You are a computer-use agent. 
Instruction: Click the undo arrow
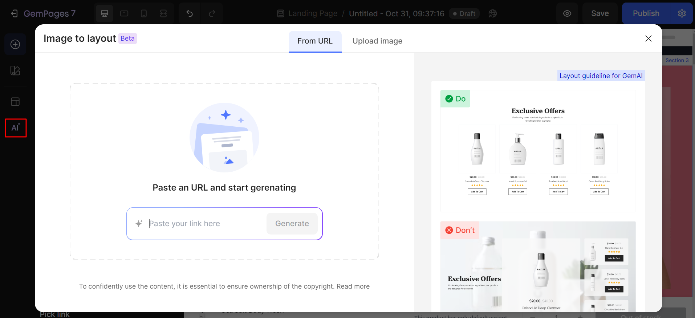pos(190,13)
